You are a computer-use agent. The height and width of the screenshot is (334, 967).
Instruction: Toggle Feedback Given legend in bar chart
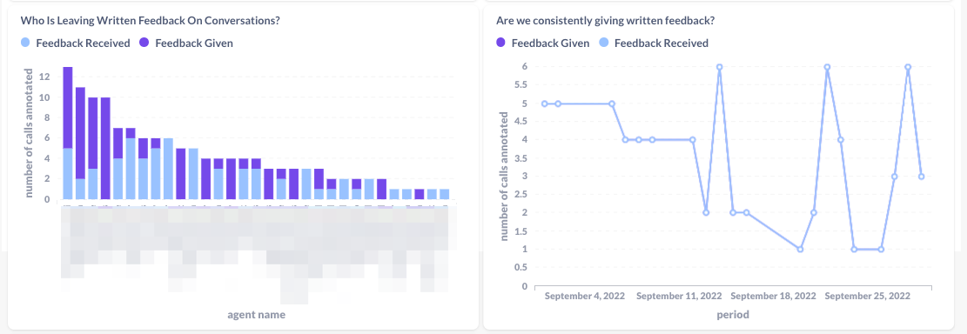coord(186,43)
